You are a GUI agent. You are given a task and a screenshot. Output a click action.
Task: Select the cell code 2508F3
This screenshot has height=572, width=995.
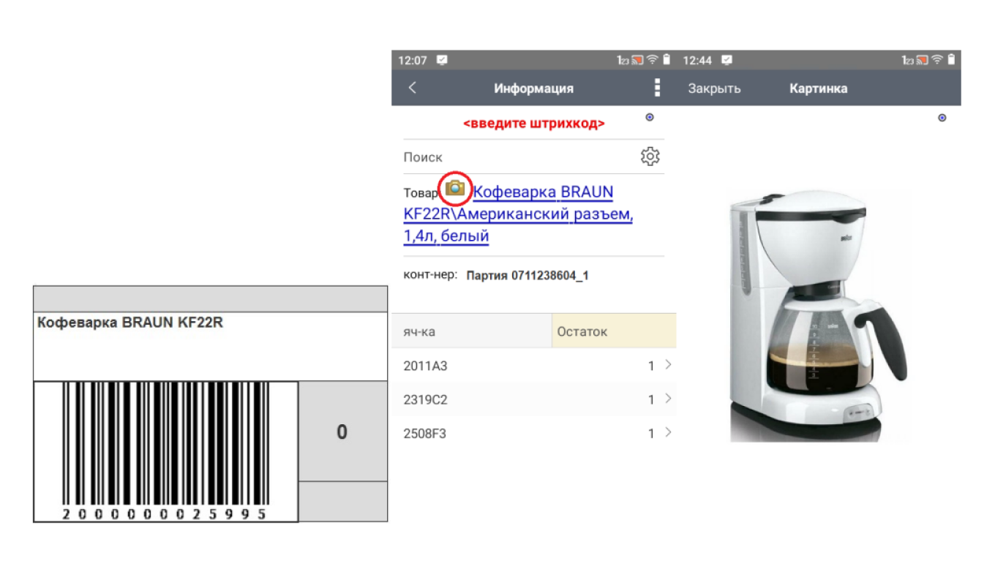pyautogui.click(x=424, y=434)
